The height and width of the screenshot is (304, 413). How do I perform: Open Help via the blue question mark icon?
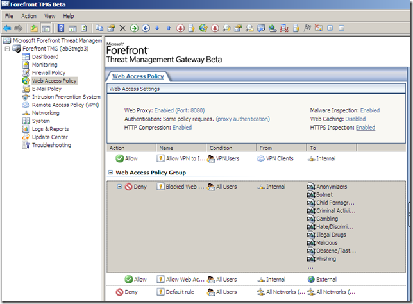tap(61, 28)
